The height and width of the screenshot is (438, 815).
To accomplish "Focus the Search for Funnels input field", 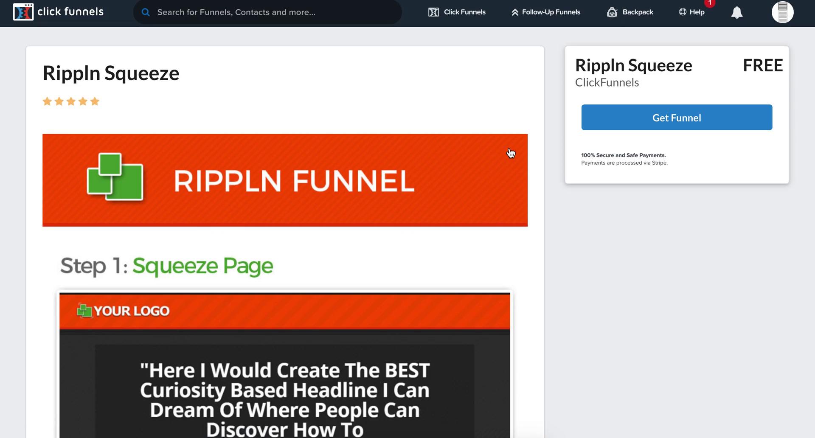I will [267, 12].
